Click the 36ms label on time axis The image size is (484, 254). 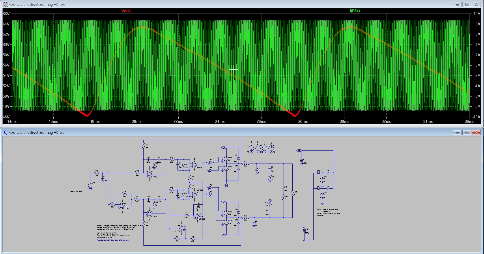pos(469,121)
